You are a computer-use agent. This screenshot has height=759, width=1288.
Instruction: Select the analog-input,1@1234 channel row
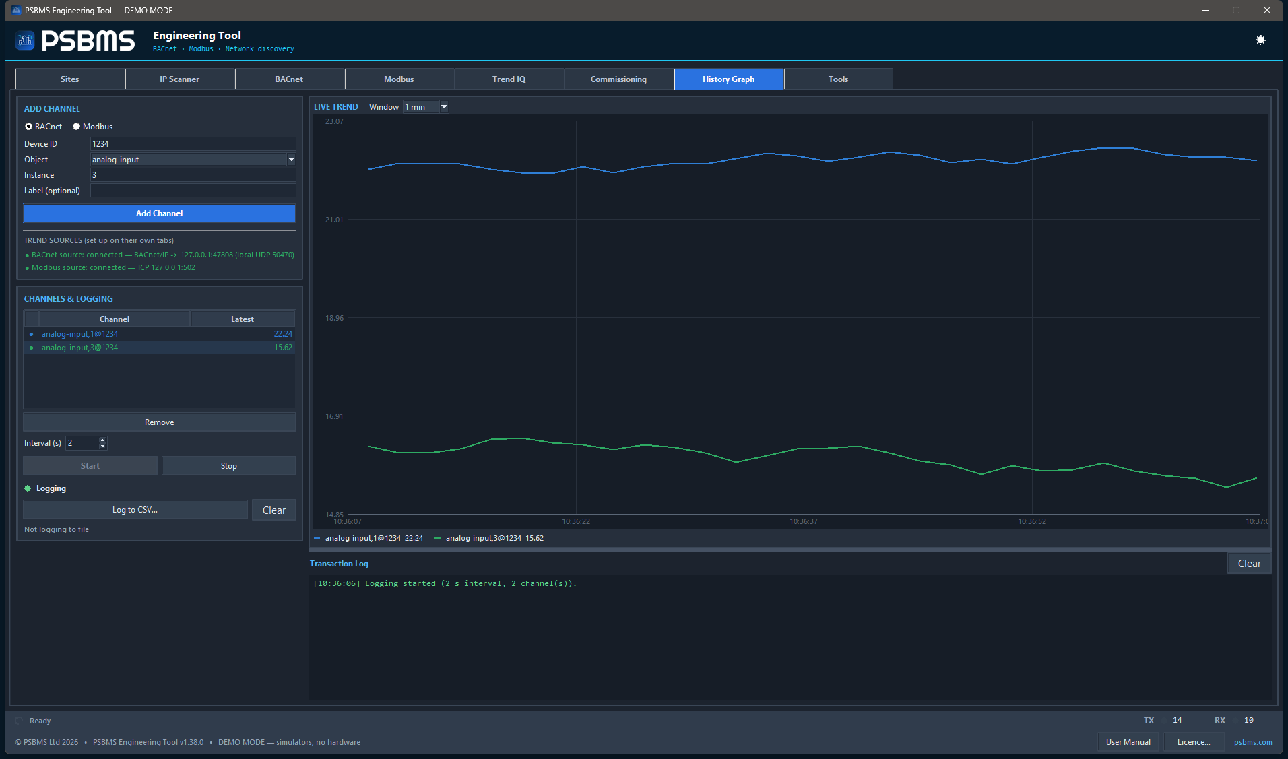(160, 334)
